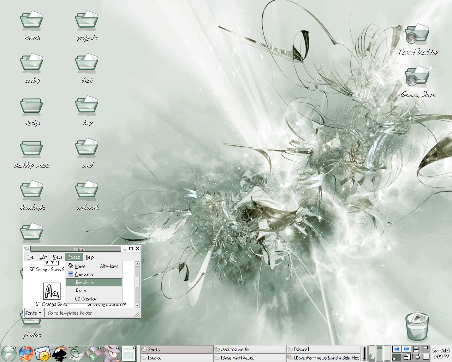The width and height of the screenshot is (452, 362).
Task: Close the open Places menu
Action: pyautogui.click(x=74, y=257)
